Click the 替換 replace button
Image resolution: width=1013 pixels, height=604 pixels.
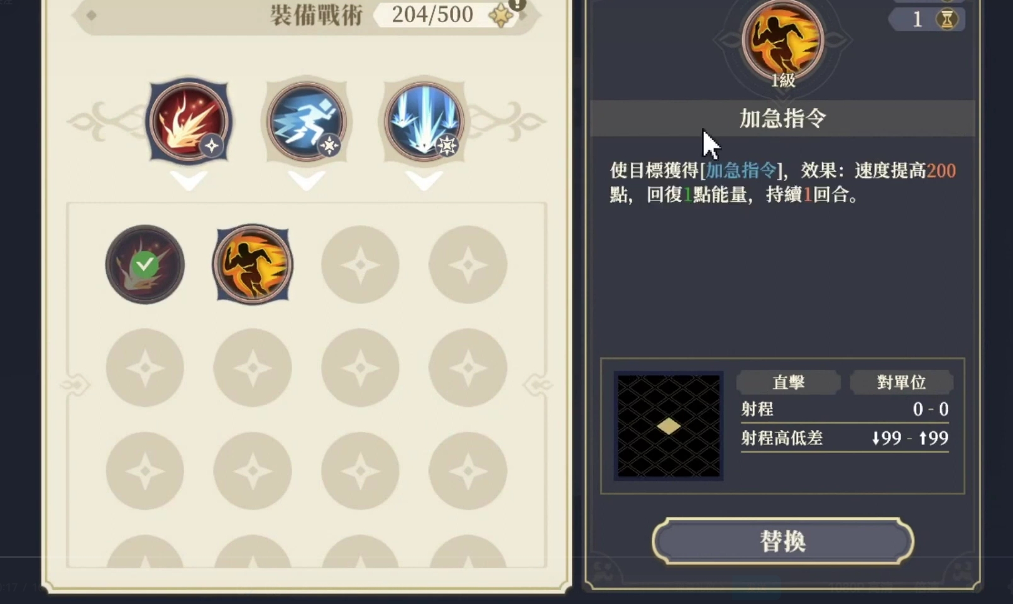click(x=782, y=541)
